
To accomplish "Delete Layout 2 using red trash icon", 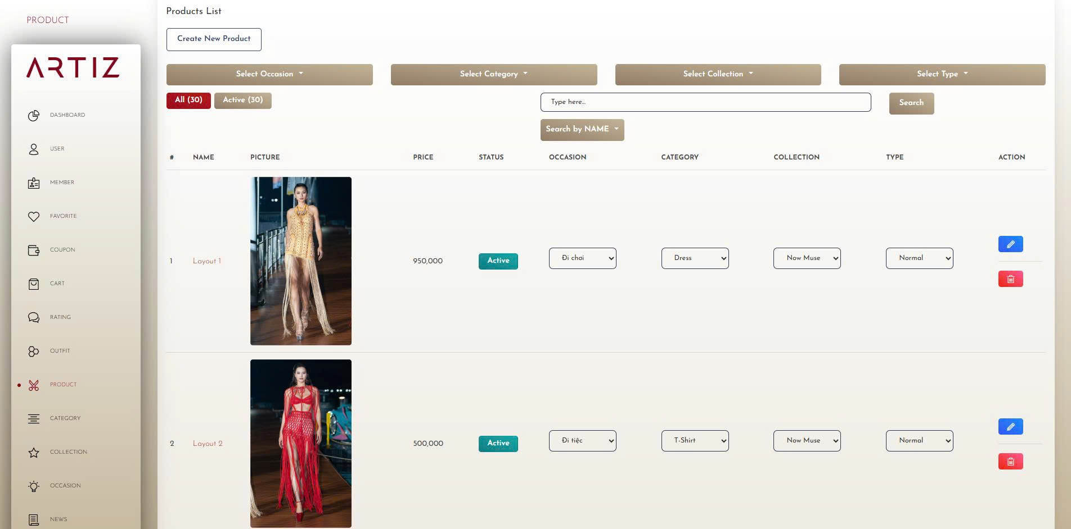I will [1010, 462].
